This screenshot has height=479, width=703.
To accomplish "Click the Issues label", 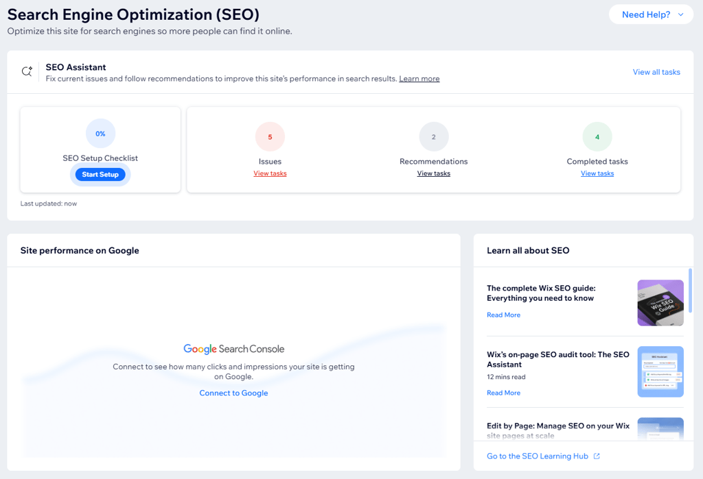I will pos(270,162).
